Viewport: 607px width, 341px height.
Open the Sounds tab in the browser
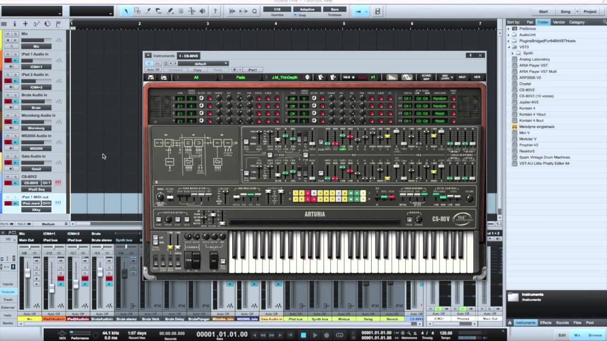(x=562, y=323)
